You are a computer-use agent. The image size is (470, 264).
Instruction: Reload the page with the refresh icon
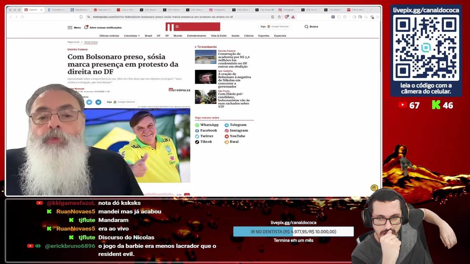tap(22, 17)
